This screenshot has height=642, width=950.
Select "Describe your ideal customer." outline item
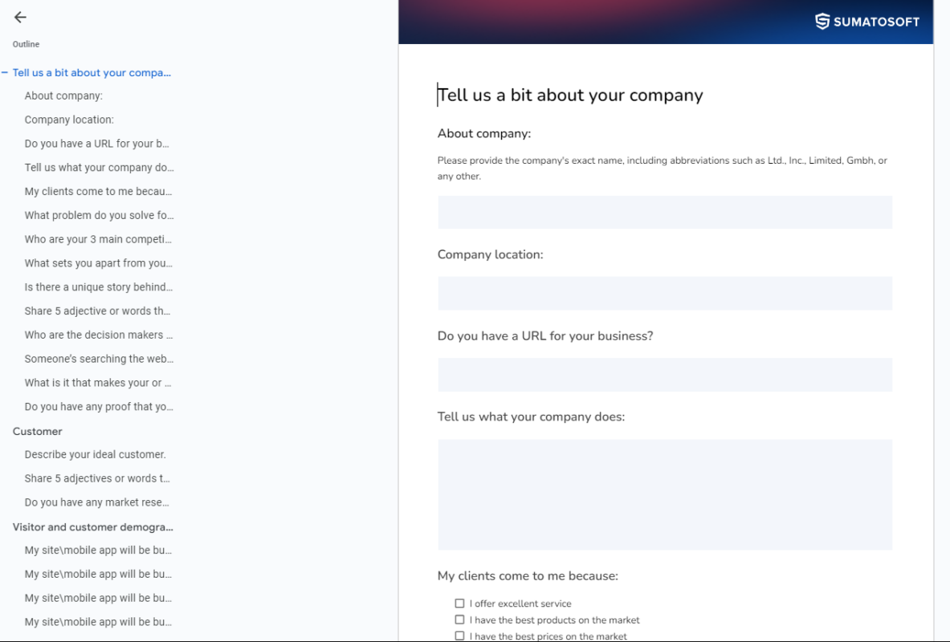(x=95, y=453)
